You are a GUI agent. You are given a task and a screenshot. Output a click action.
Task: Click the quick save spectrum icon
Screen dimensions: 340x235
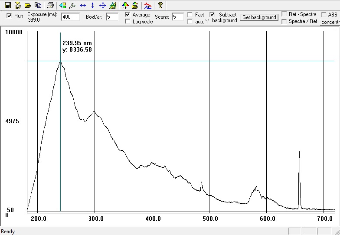(x=18, y=5)
